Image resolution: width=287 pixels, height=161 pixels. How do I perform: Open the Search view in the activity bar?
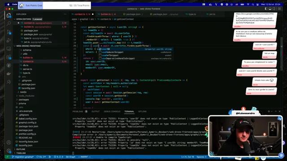tap(9, 23)
